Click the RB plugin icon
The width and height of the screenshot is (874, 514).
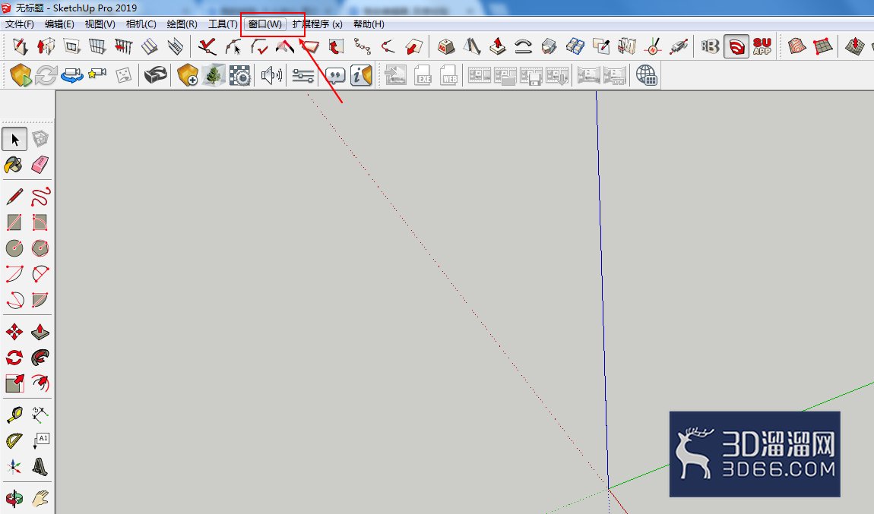click(710, 46)
